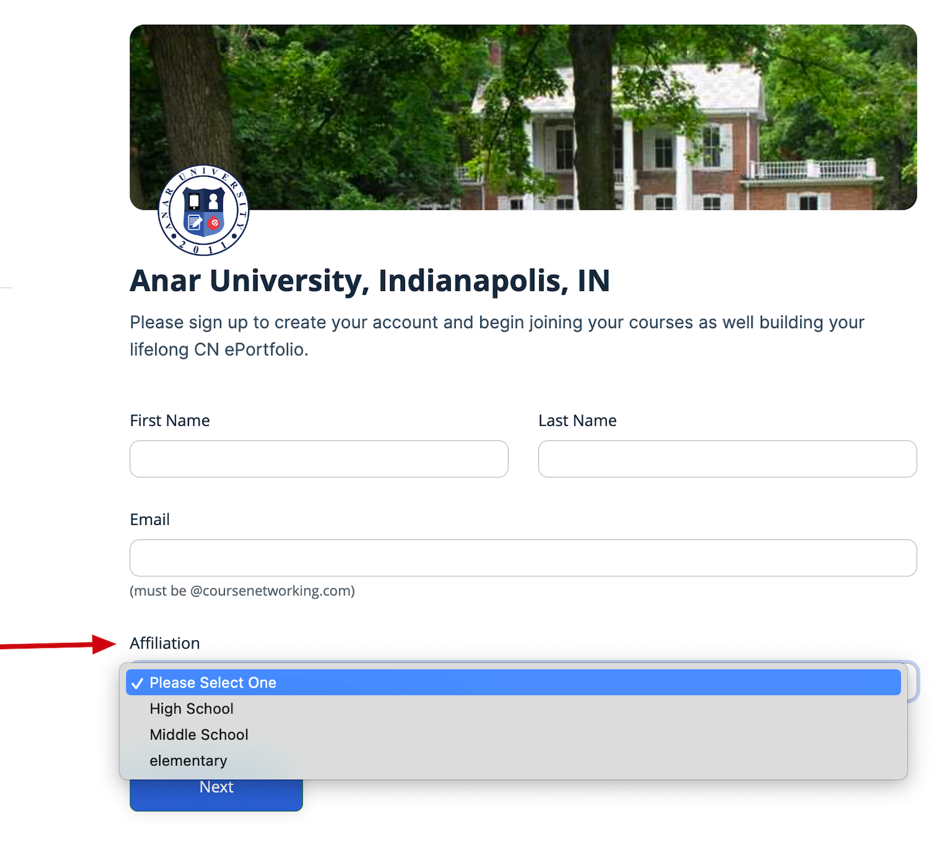Click the First Name label
This screenshot has width=943, height=860.
point(170,421)
